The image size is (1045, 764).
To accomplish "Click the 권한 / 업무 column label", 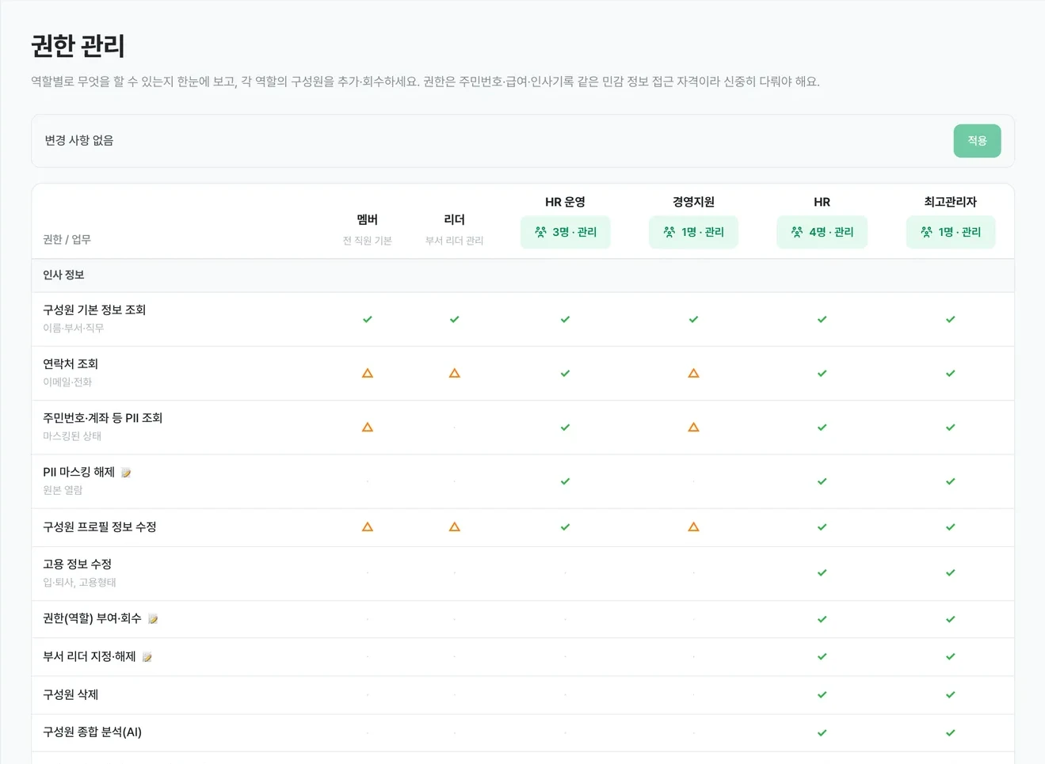I will 67,239.
